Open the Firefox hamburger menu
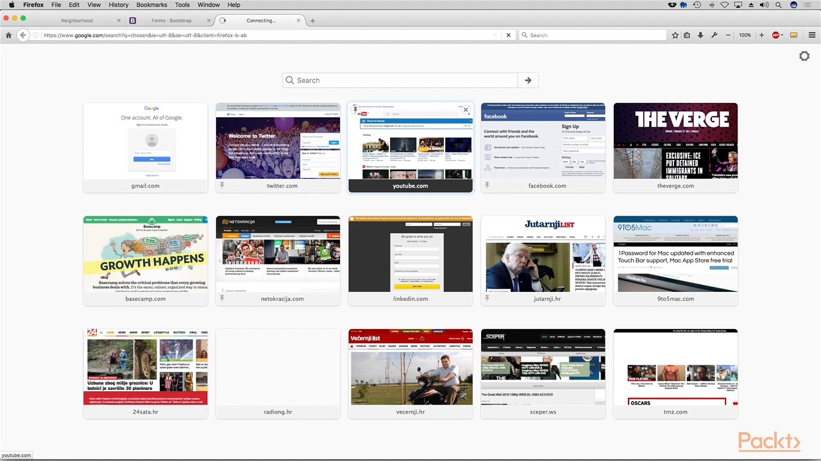The image size is (821, 461). tap(813, 35)
